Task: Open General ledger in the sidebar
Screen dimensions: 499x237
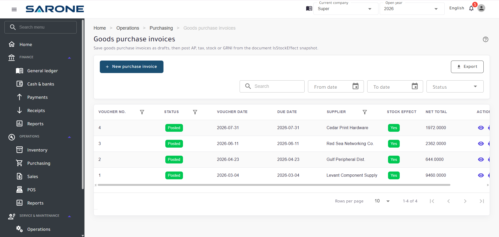Action: [42, 71]
